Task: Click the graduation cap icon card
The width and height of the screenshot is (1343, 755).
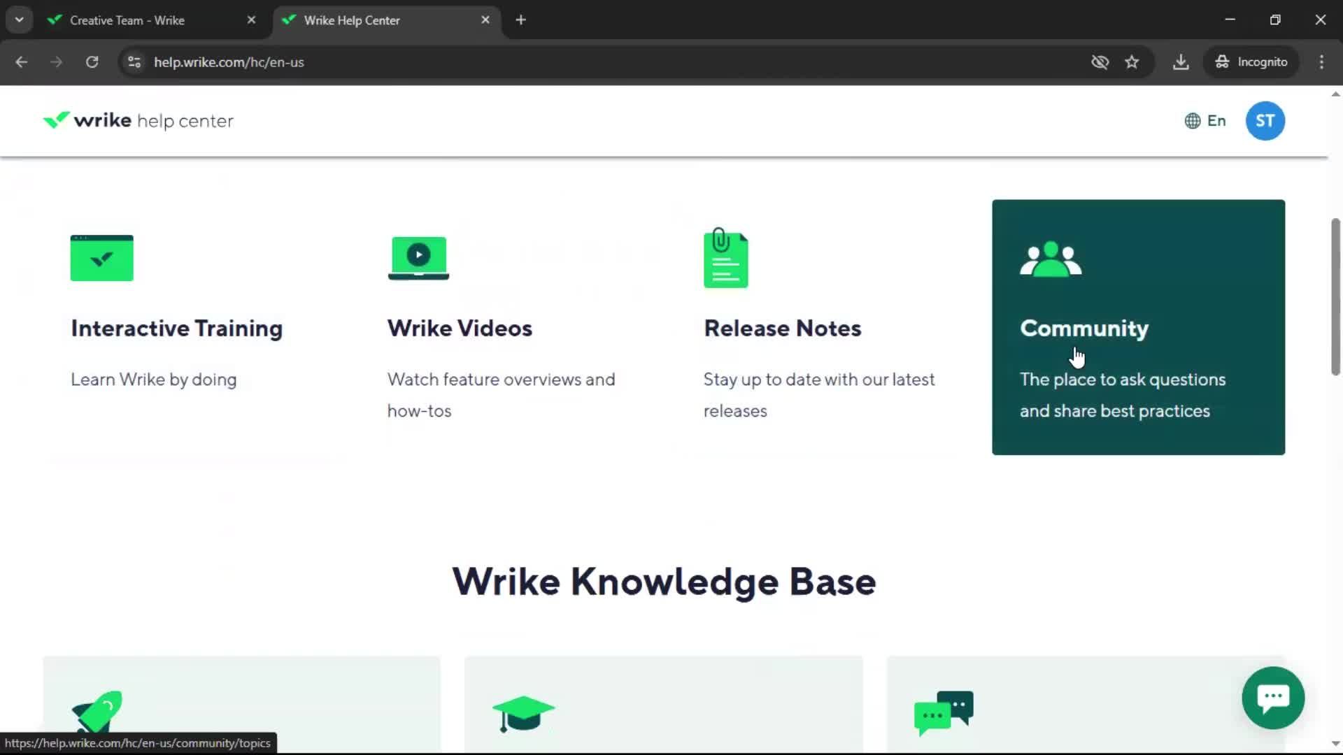Action: pos(663,704)
